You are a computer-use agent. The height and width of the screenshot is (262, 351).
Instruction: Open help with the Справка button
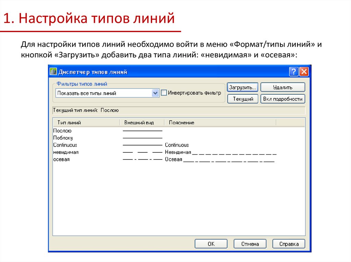[x=289, y=244]
